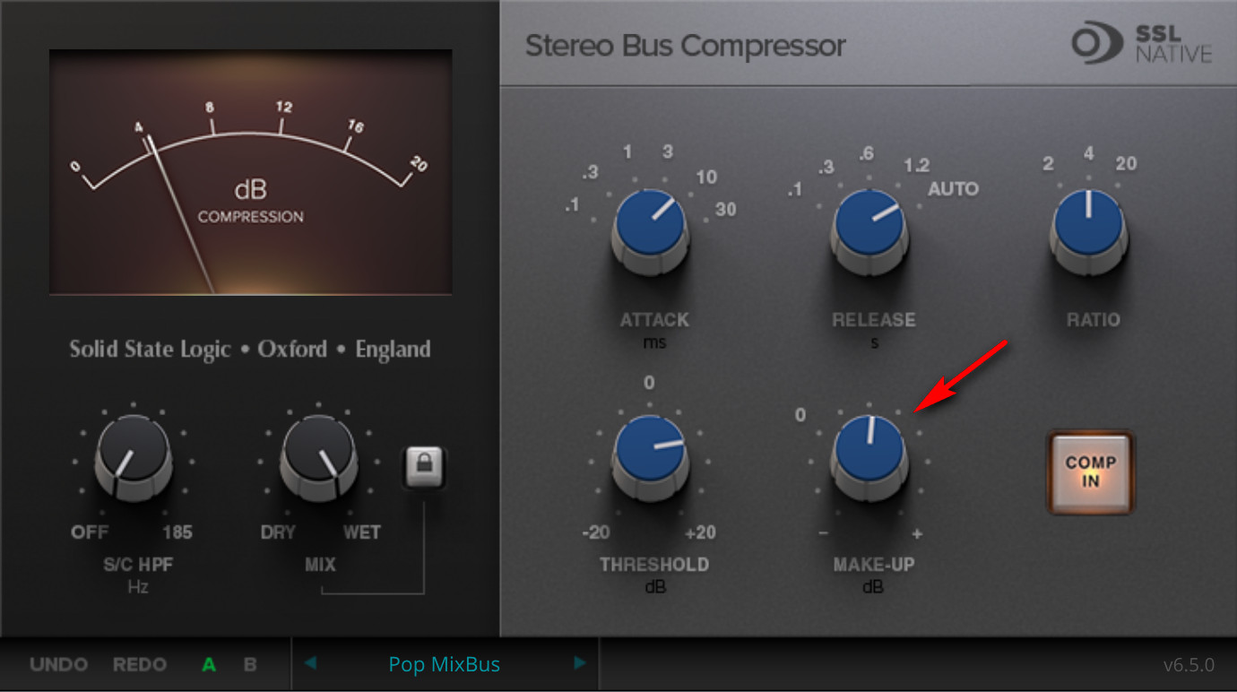This screenshot has width=1237, height=692.
Task: Go to next preset with right arrow
Action: click(579, 663)
